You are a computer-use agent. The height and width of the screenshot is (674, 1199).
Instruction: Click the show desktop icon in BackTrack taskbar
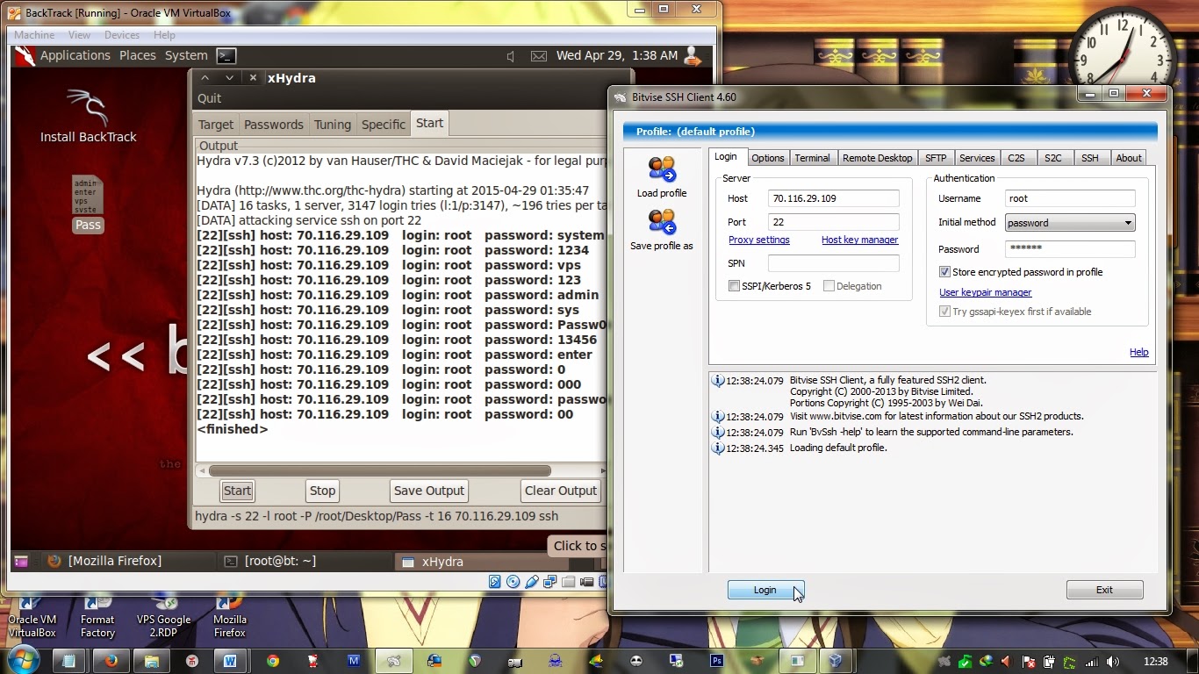(x=21, y=562)
